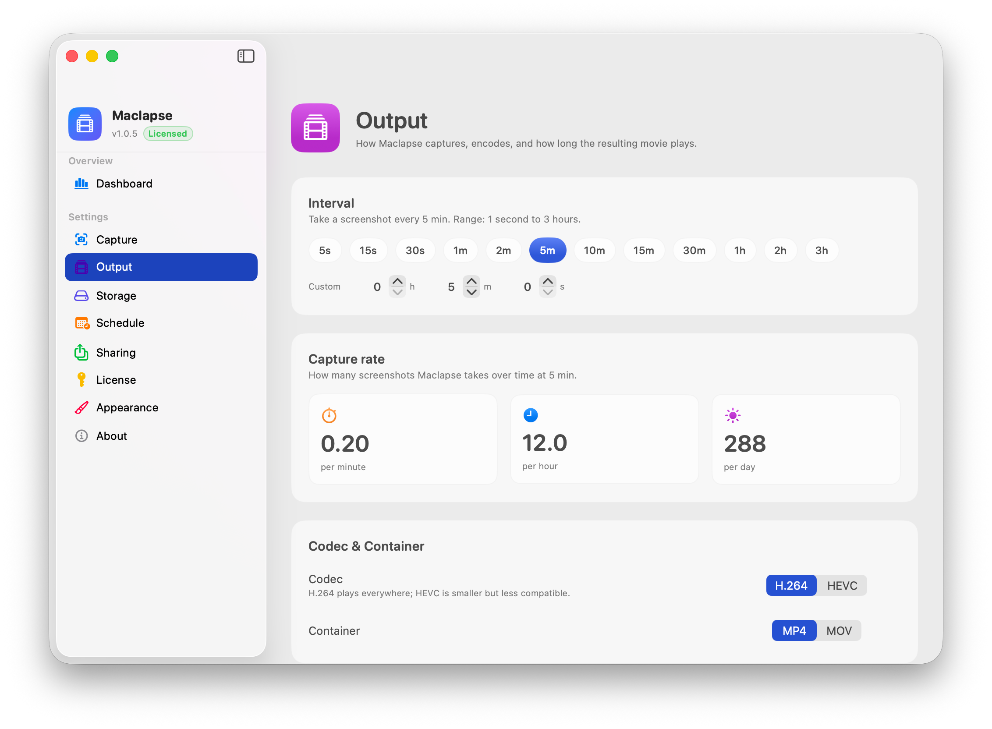
Task: Click the Dashboard bar chart icon
Action: (81, 184)
